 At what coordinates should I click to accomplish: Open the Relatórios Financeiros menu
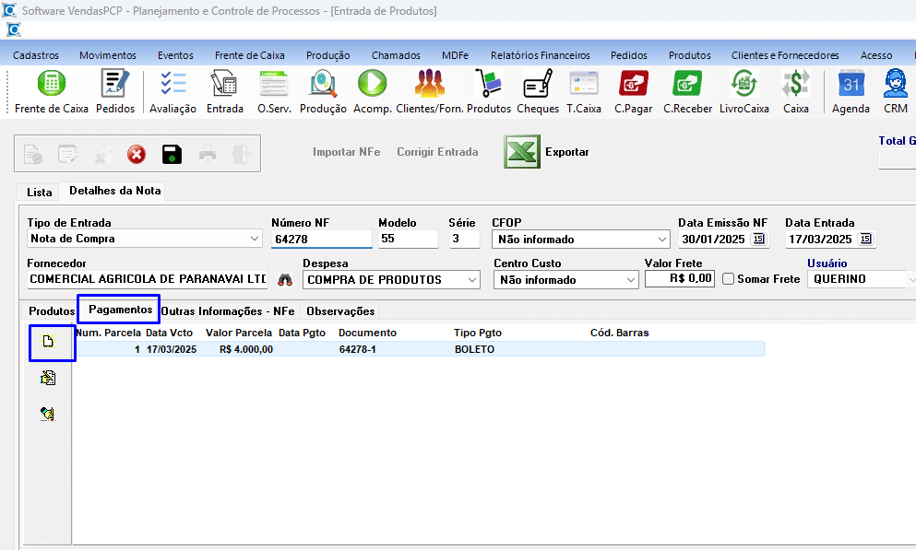coord(540,55)
